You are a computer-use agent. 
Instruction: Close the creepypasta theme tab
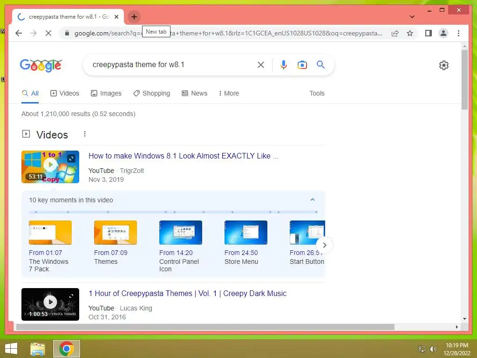[116, 17]
